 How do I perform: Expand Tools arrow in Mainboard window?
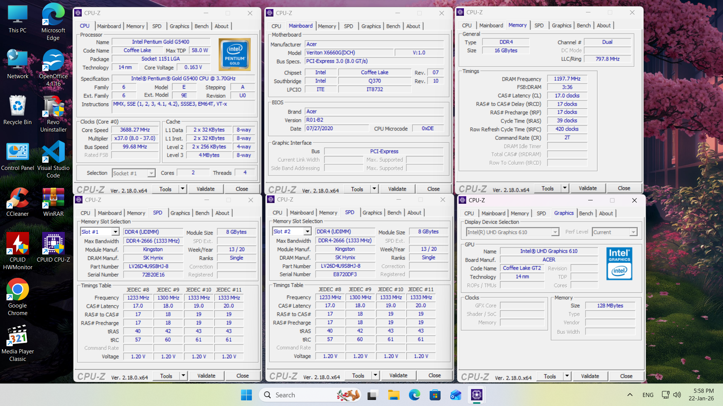pyautogui.click(x=374, y=189)
